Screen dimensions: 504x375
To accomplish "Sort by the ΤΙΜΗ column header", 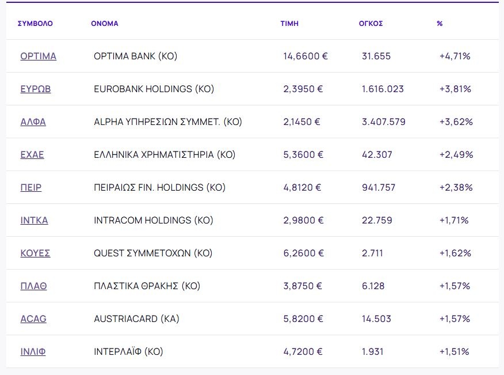I will pyautogui.click(x=289, y=24).
